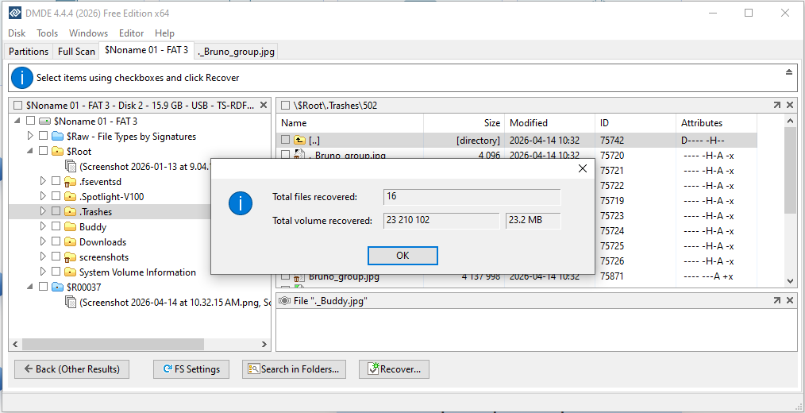
Task: Collapse the info banner with the triangle
Action: pyautogui.click(x=789, y=72)
